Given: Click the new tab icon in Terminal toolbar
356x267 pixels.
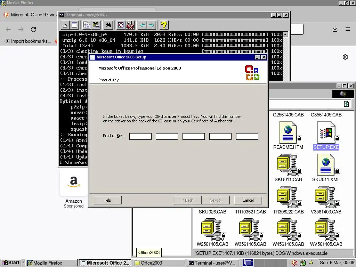Looking at the screenshot, I should point(65,25).
